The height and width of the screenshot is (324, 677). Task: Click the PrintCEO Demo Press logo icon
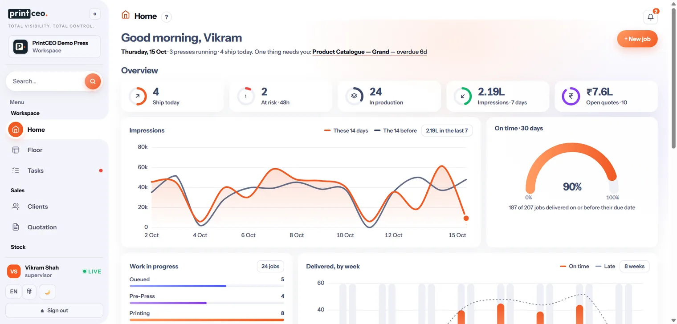pyautogui.click(x=20, y=47)
